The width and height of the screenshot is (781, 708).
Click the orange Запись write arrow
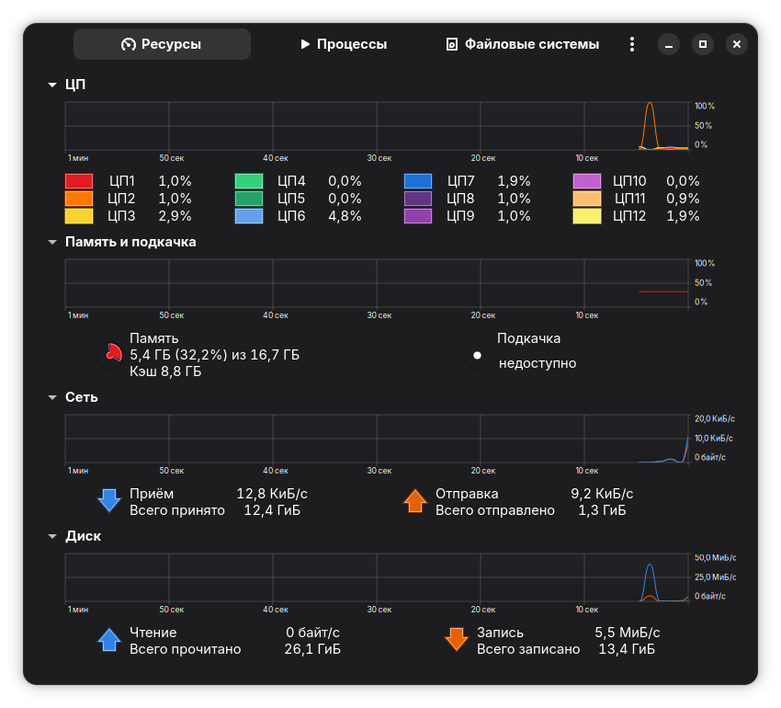coord(457,640)
